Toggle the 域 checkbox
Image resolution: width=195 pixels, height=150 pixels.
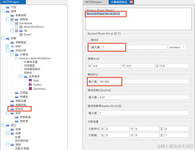(17, 30)
